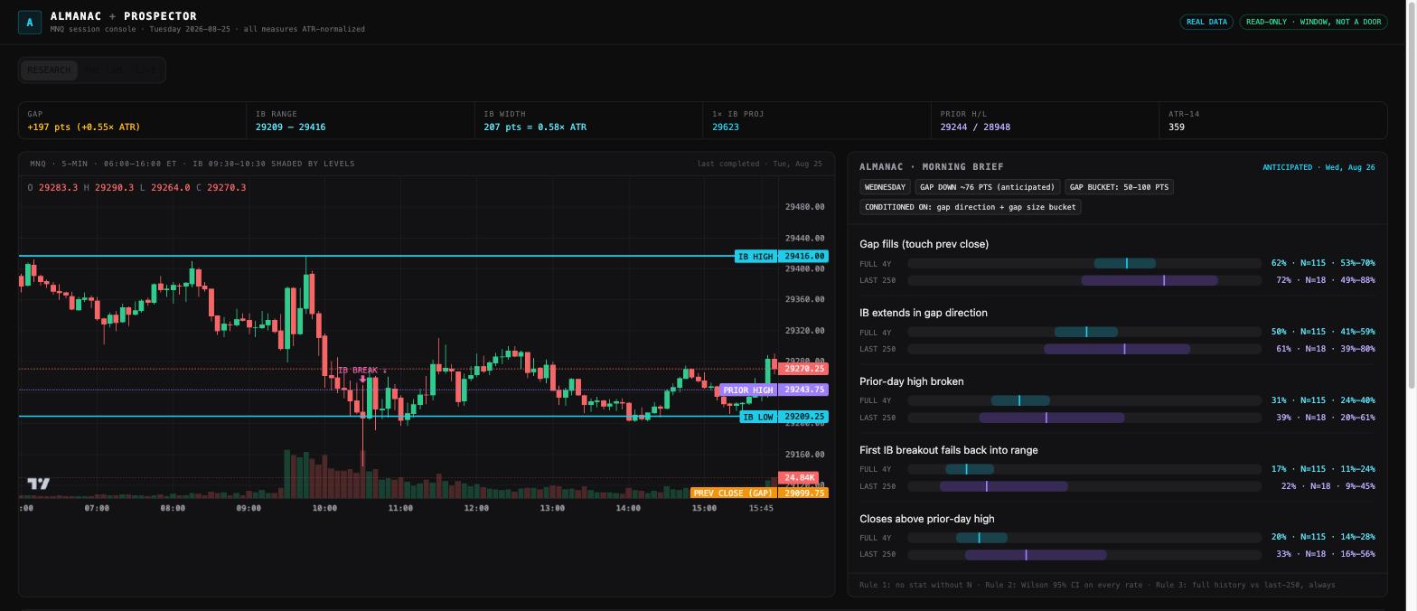
Task: Click the READ-ONLY · WINDOW, NOT A DOOR badge
Action: coord(1313,22)
